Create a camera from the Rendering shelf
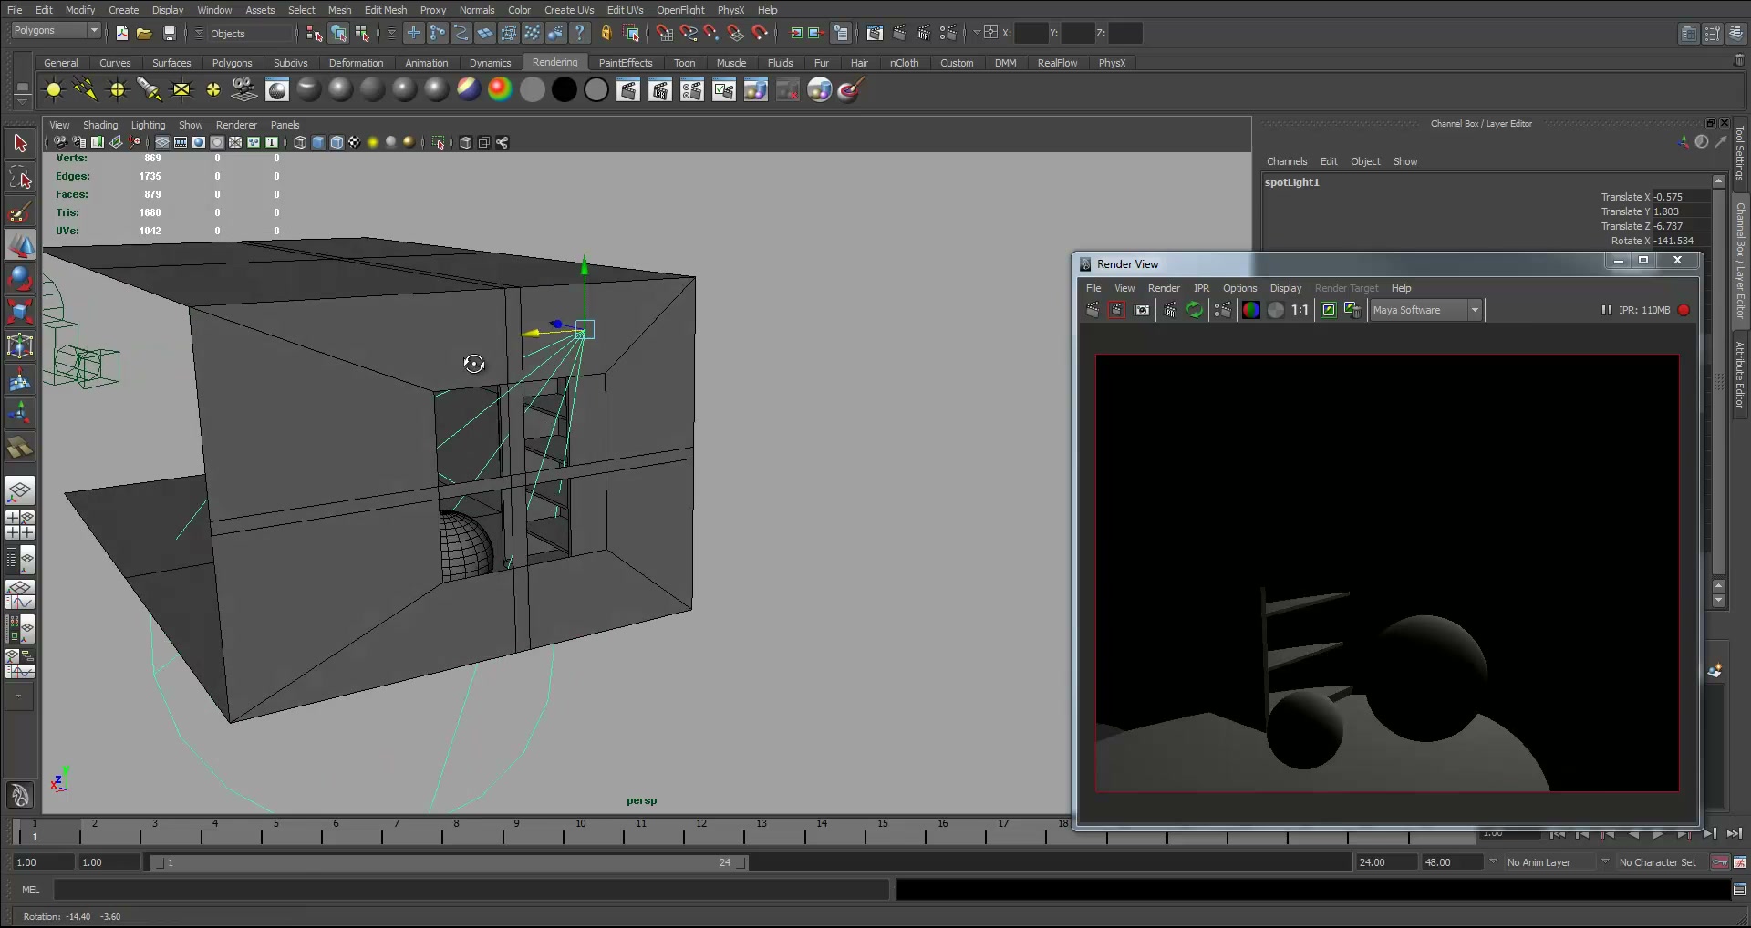Viewport: 1751px width, 928px height. pos(244,89)
